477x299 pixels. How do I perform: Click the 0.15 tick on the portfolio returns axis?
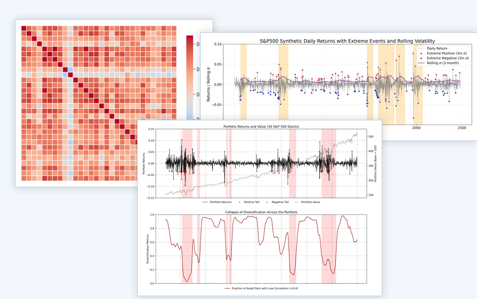[x=151, y=129]
